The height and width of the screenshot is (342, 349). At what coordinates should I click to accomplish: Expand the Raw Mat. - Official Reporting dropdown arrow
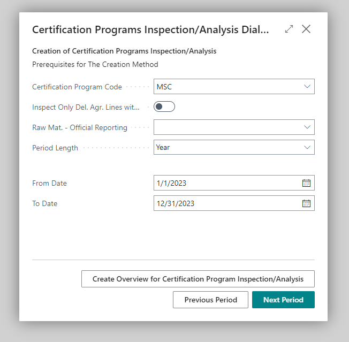coord(307,127)
